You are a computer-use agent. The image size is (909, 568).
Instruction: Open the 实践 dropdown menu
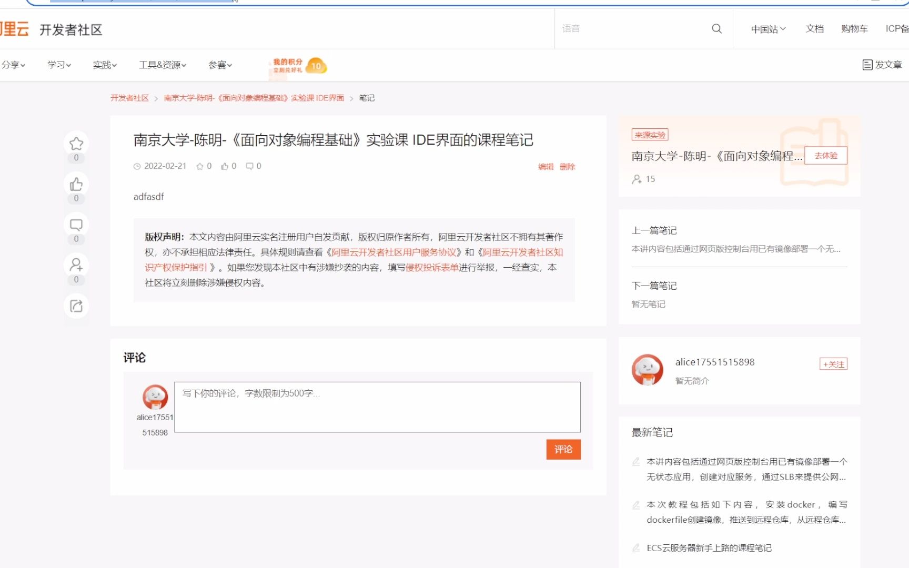(105, 65)
